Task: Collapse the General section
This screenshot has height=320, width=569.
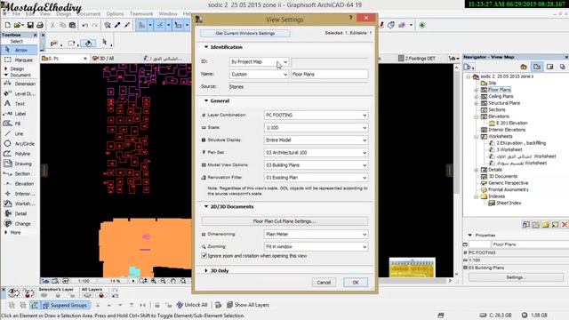Action: click(x=206, y=100)
